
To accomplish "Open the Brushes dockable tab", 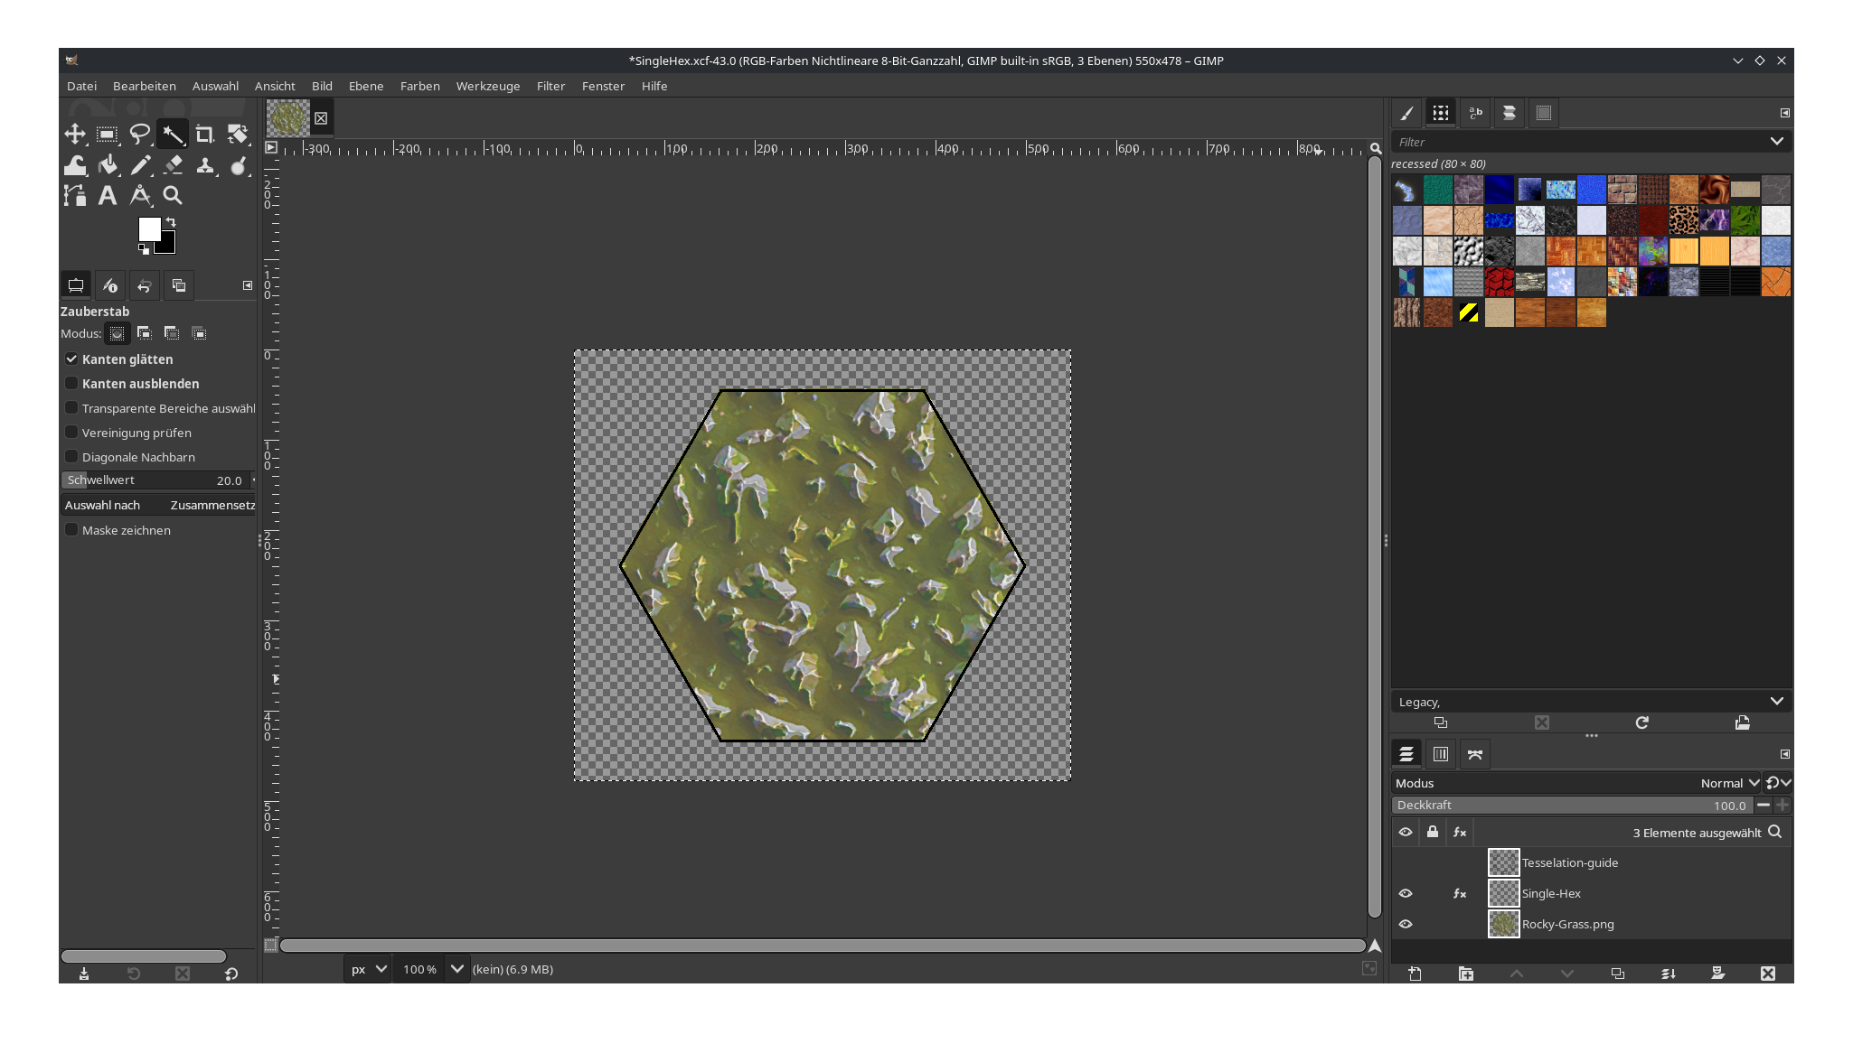I will [1406, 113].
